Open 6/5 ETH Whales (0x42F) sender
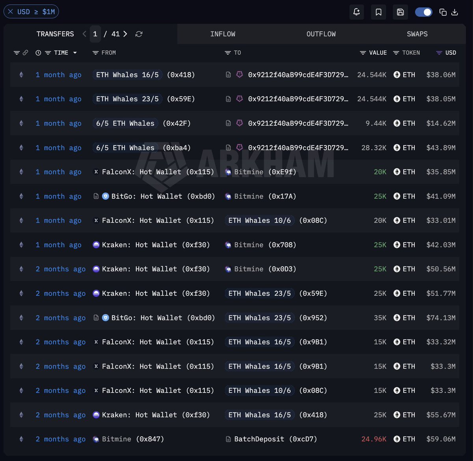 pyautogui.click(x=142, y=123)
